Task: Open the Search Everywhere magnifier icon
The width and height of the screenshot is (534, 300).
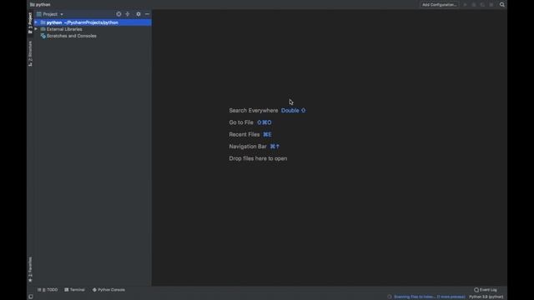Action: tap(502, 5)
